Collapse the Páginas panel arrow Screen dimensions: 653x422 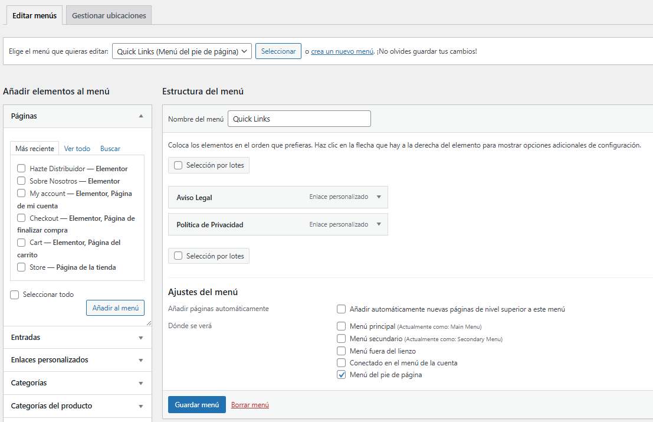pyautogui.click(x=141, y=116)
